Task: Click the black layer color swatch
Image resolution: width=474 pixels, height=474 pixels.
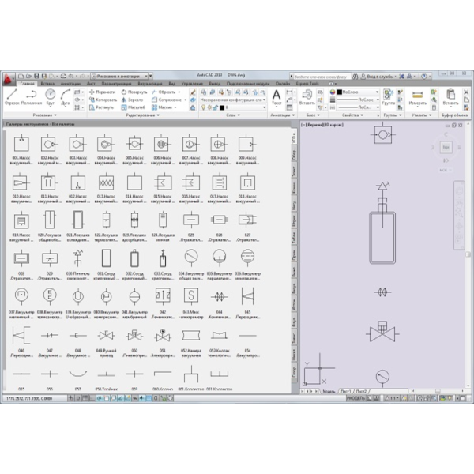Action: pyautogui.click(x=222, y=107)
